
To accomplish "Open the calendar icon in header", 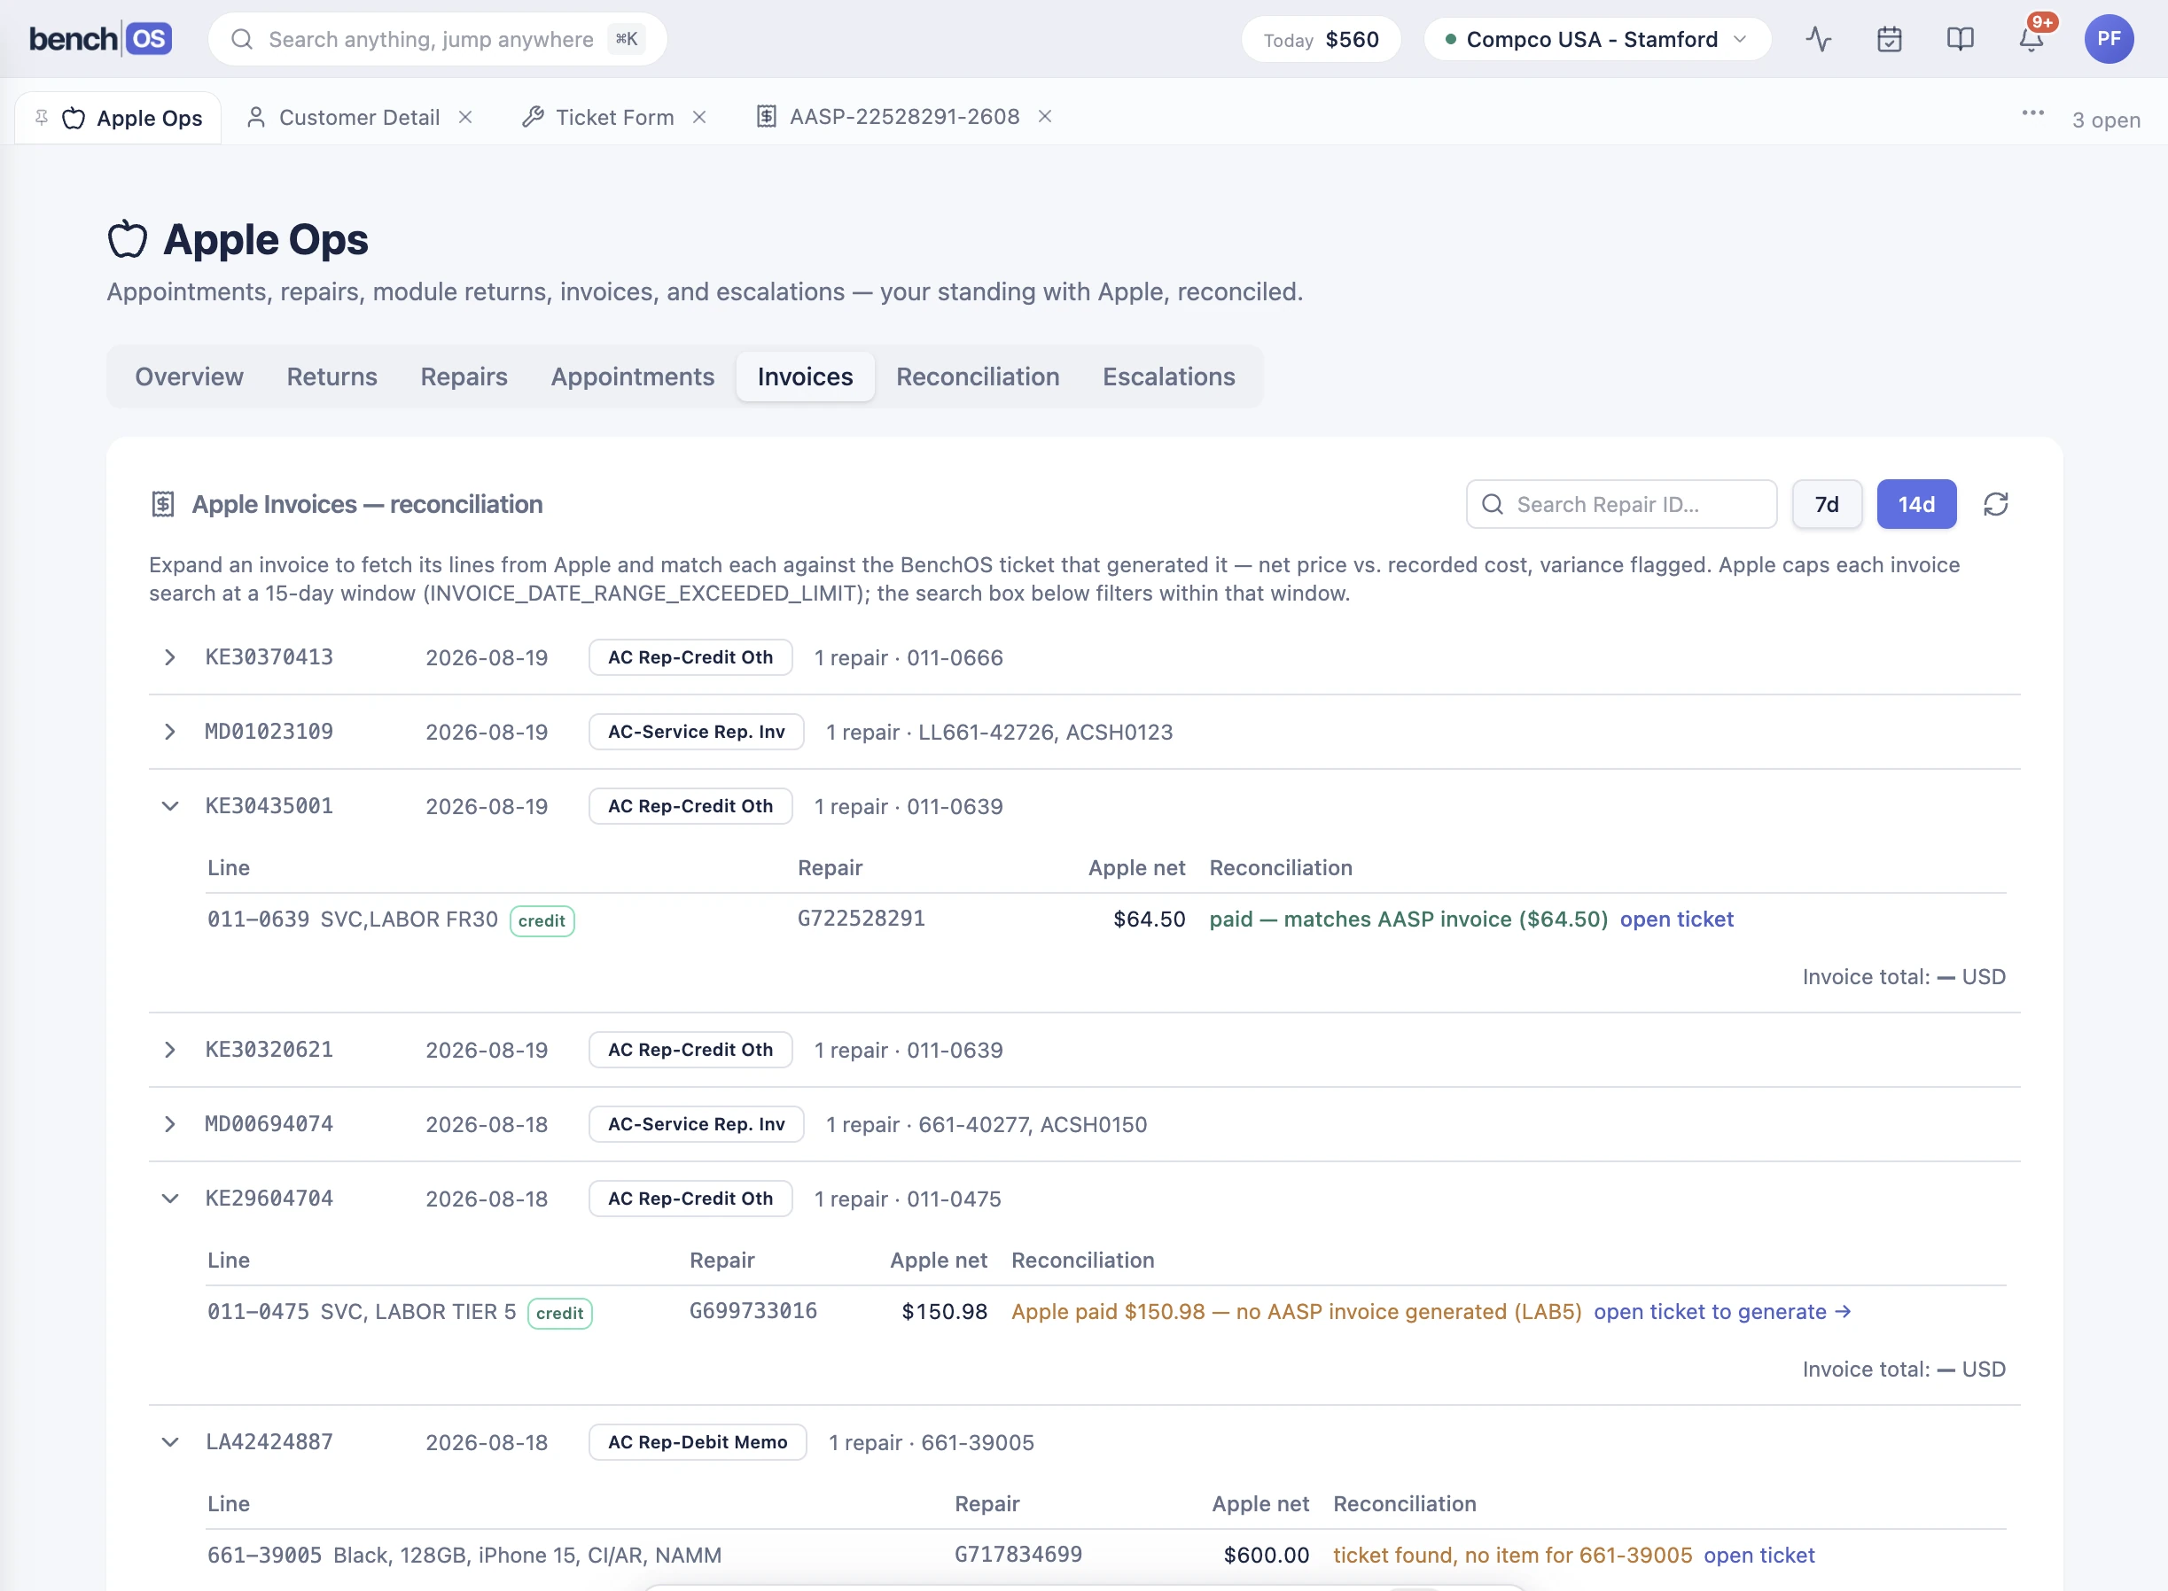I will click(x=1890, y=40).
